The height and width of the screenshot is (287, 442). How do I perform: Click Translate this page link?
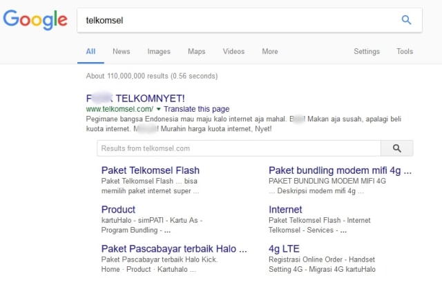pyautogui.click(x=197, y=109)
